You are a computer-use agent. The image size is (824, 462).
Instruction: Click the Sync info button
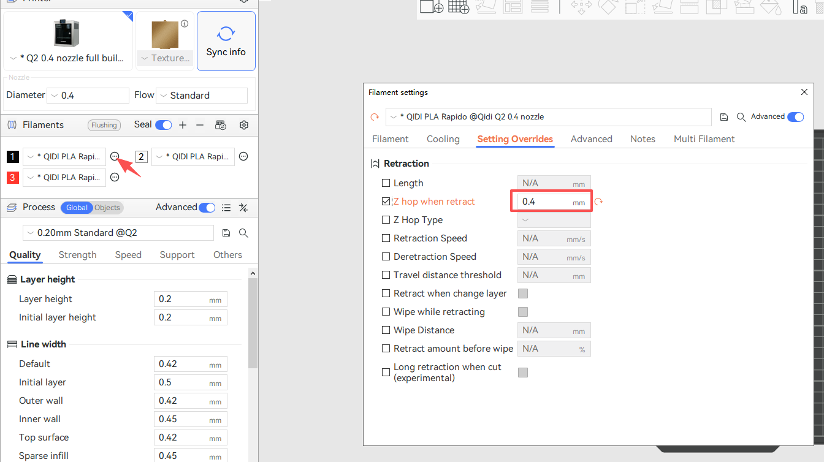(226, 41)
